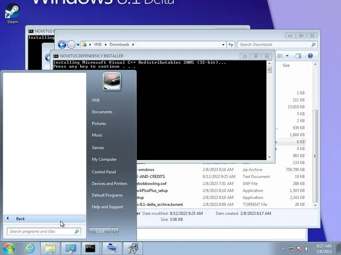Open the recent pages dropdown in Explorer

(x=78, y=45)
